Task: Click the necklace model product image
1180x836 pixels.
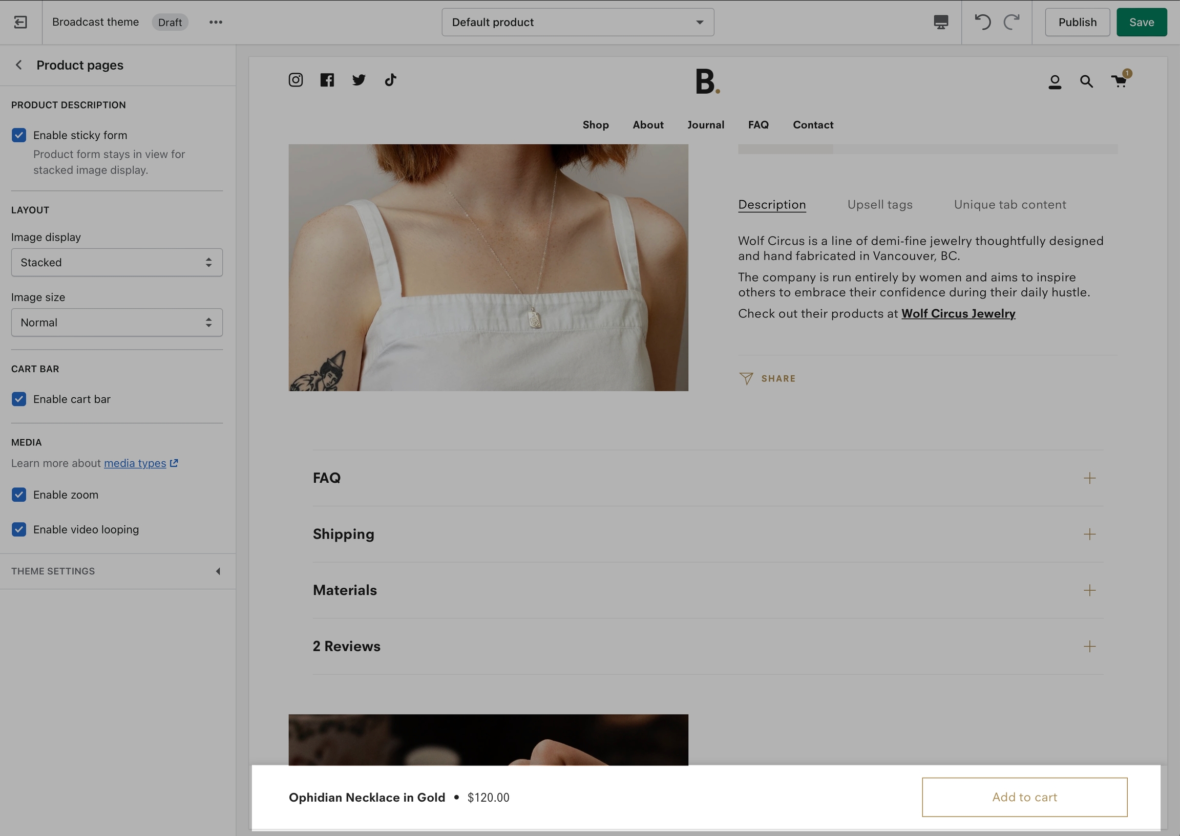Action: point(488,267)
